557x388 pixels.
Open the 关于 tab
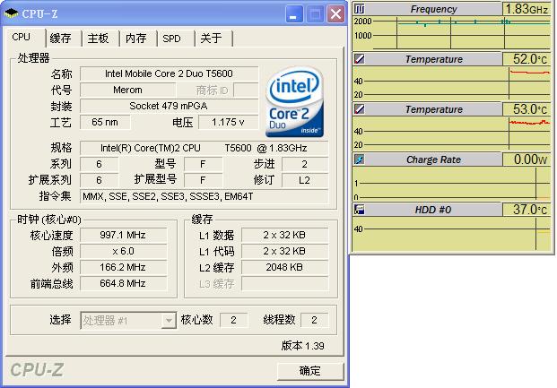point(213,39)
